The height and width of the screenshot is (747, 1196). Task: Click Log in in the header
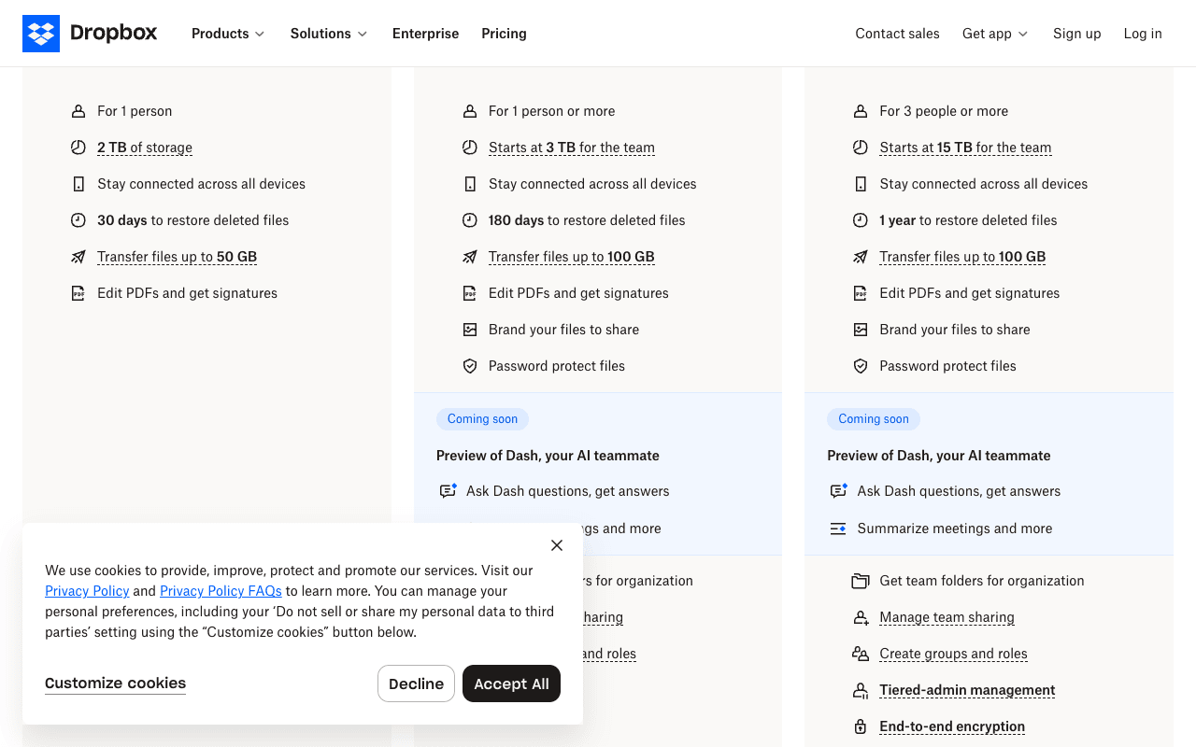coord(1143,34)
